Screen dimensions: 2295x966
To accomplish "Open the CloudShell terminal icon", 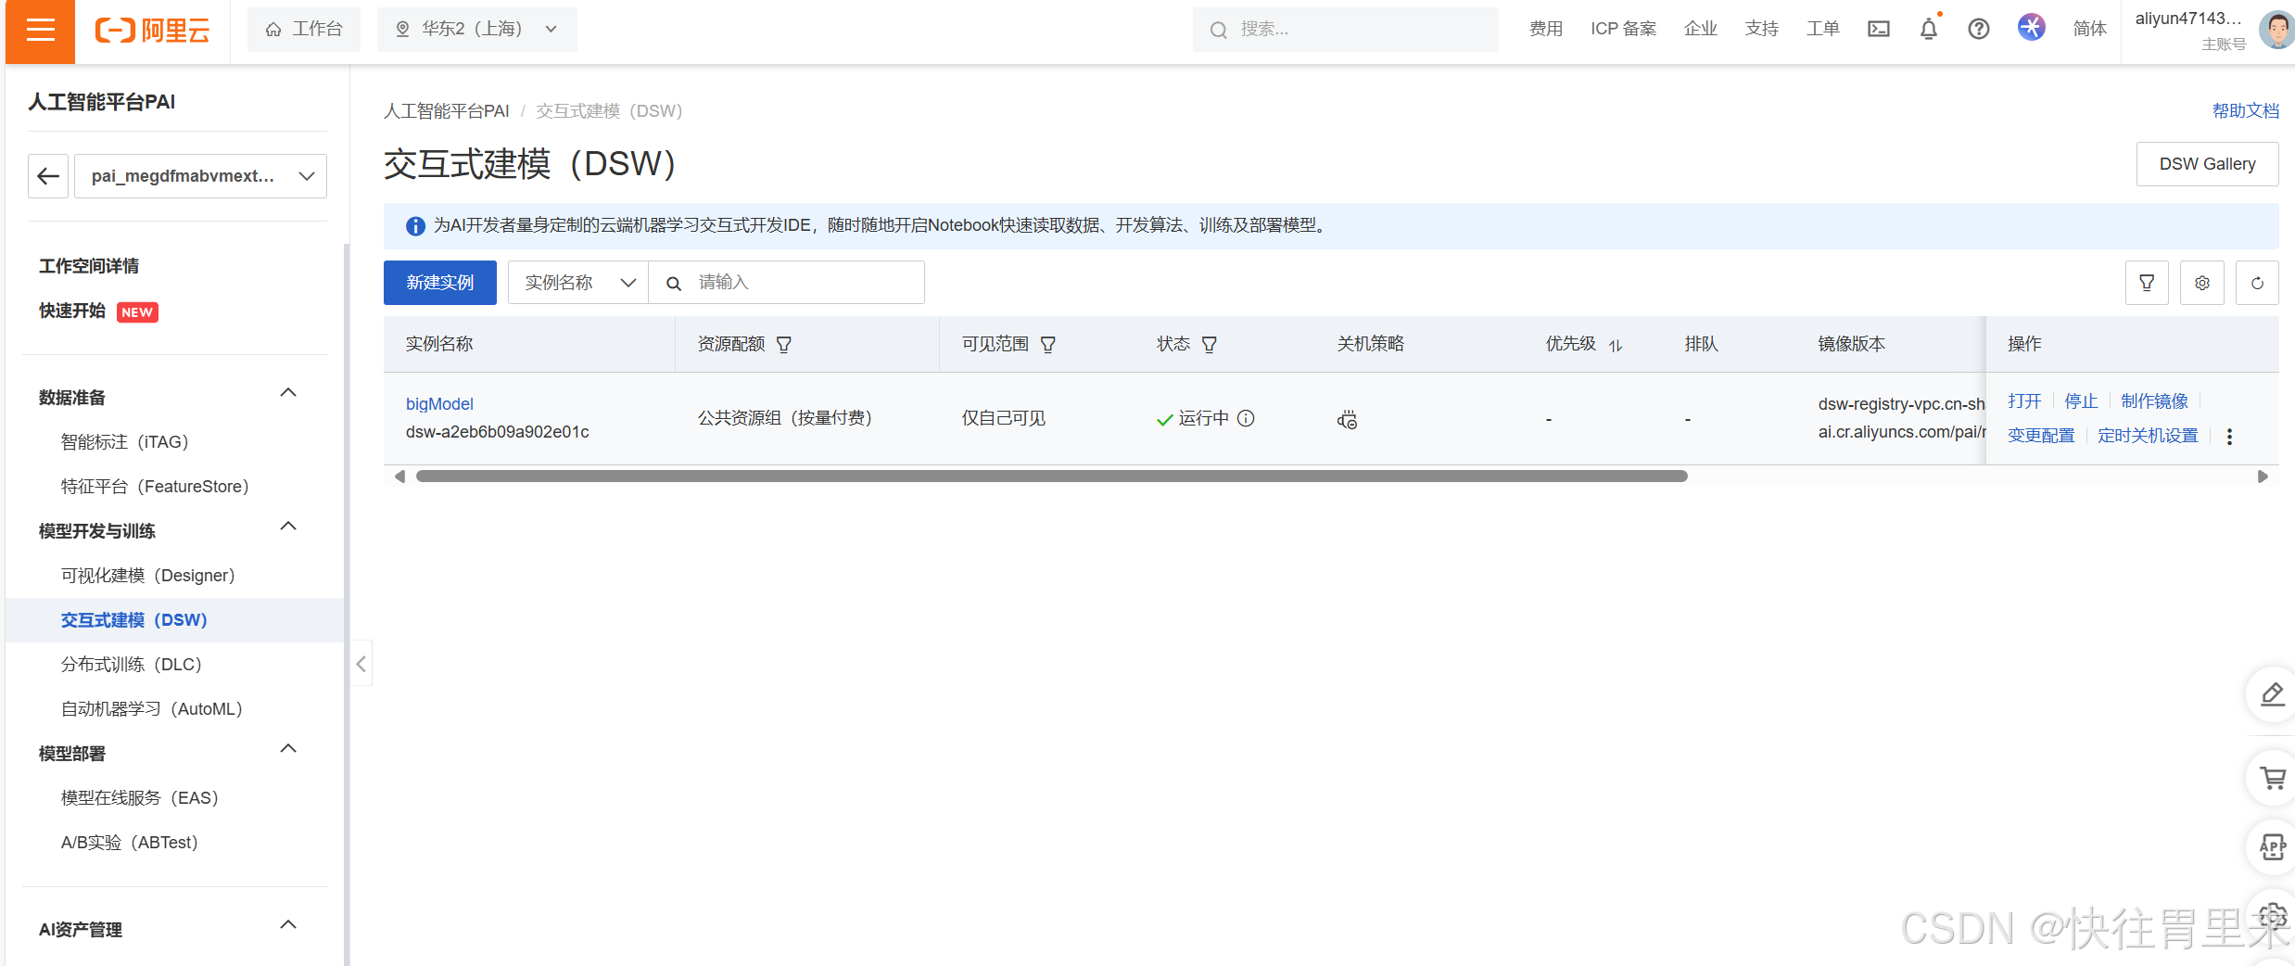I will click(1879, 29).
